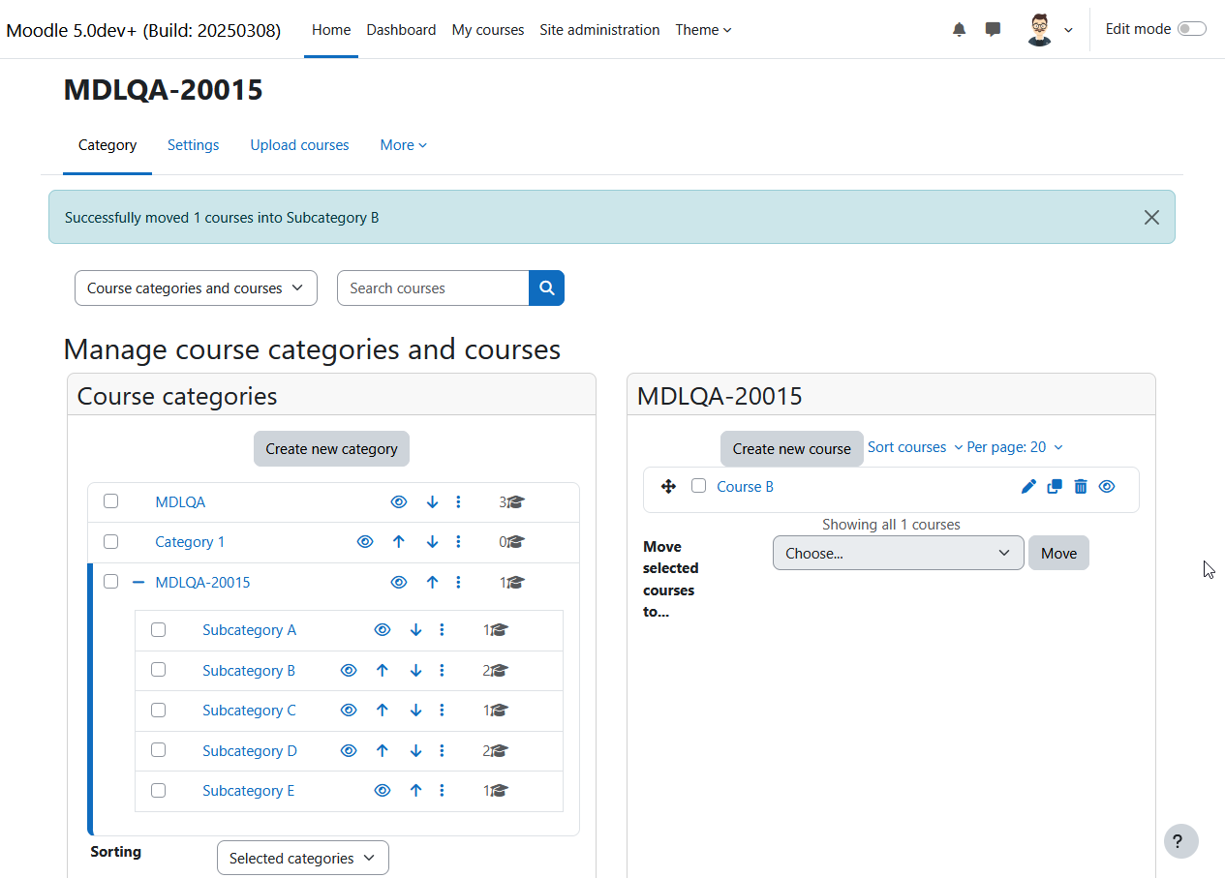Open My courses
1225x878 pixels.
coord(488,30)
